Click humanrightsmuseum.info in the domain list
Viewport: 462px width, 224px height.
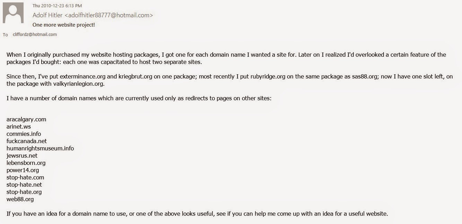pyautogui.click(x=40, y=148)
